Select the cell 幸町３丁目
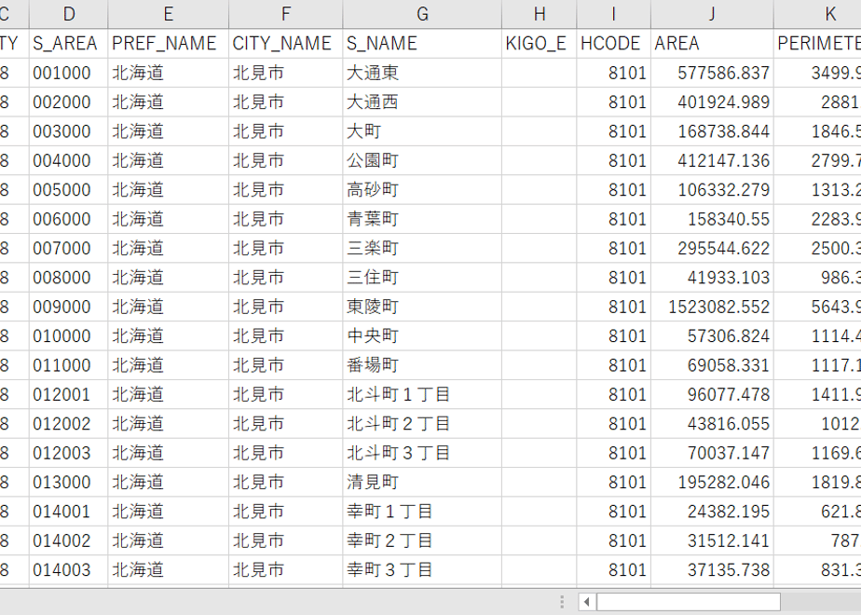Image resolution: width=861 pixels, height=615 pixels. tap(422, 569)
